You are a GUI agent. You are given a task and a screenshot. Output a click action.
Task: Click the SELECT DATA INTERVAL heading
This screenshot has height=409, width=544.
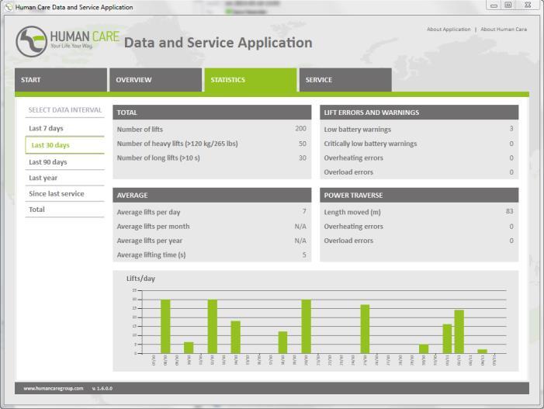[65, 110]
